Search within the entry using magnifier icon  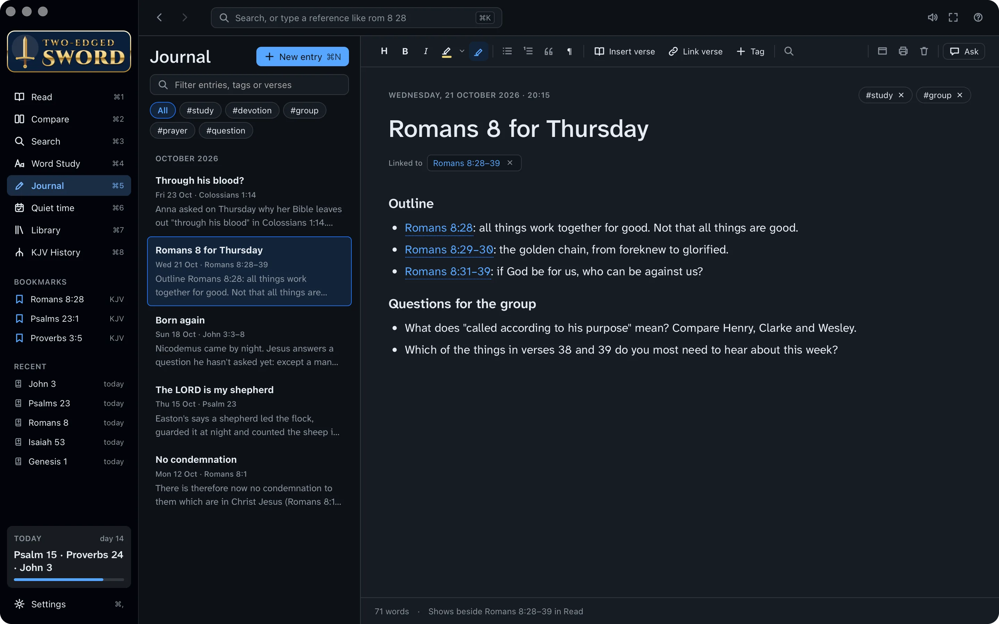(x=788, y=51)
